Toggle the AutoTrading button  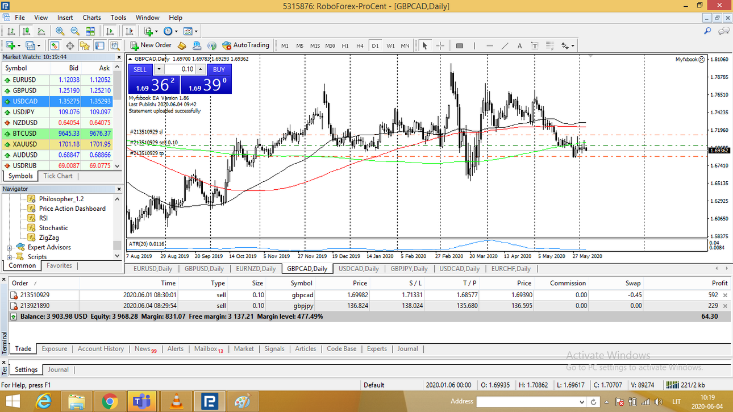tap(246, 45)
